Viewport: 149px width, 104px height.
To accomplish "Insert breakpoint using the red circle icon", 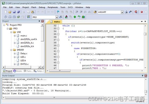I will 142,12.
